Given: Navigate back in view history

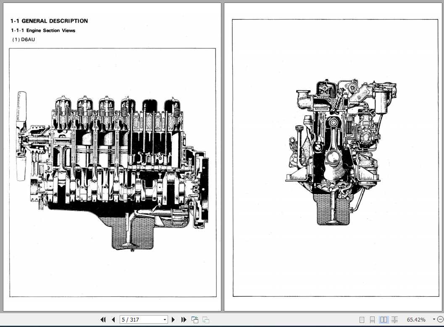Looking at the screenshot, I should click(194, 319).
